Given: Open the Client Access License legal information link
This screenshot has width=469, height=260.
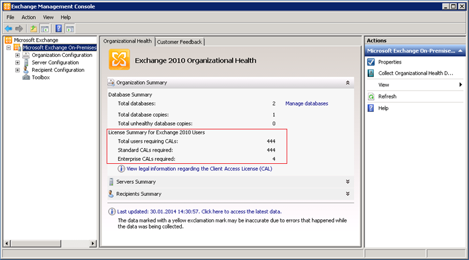Looking at the screenshot, I should tap(199, 169).
